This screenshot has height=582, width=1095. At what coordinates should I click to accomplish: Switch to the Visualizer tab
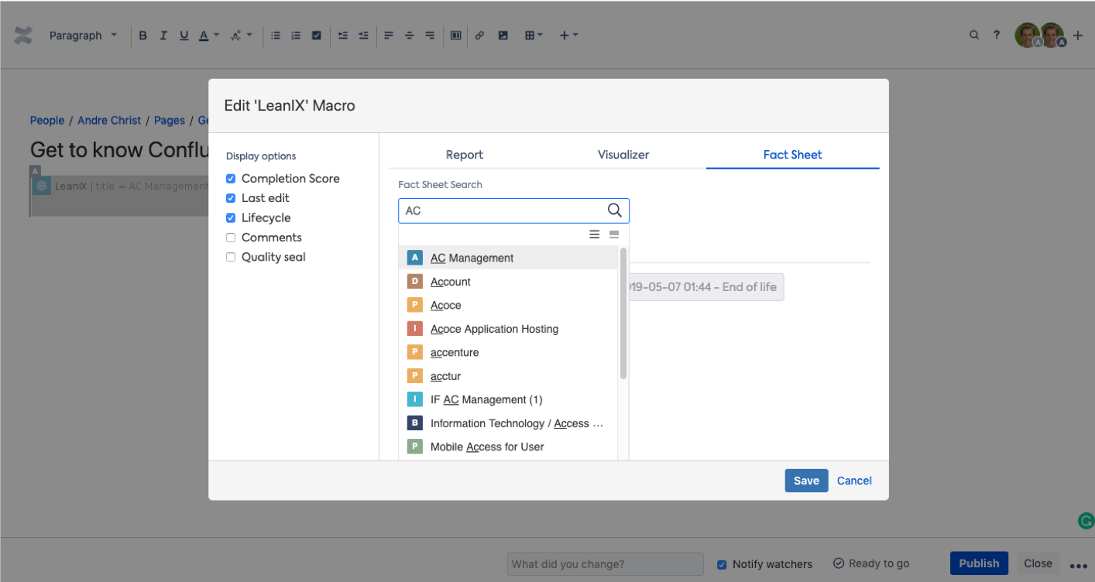(x=623, y=155)
